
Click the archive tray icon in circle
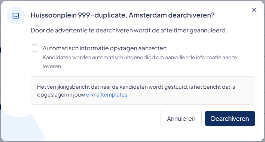pyautogui.click(x=16, y=16)
